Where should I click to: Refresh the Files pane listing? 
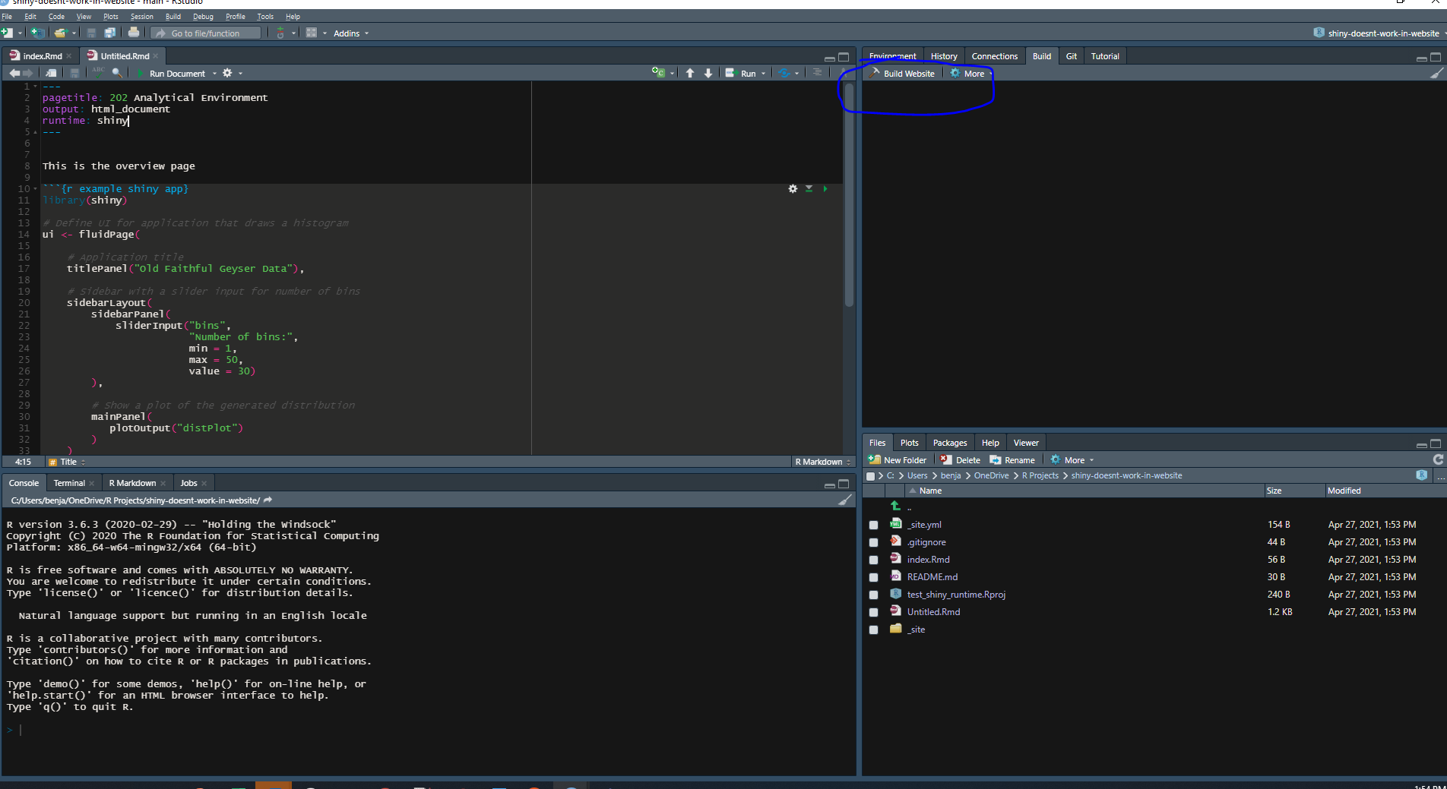coord(1437,459)
